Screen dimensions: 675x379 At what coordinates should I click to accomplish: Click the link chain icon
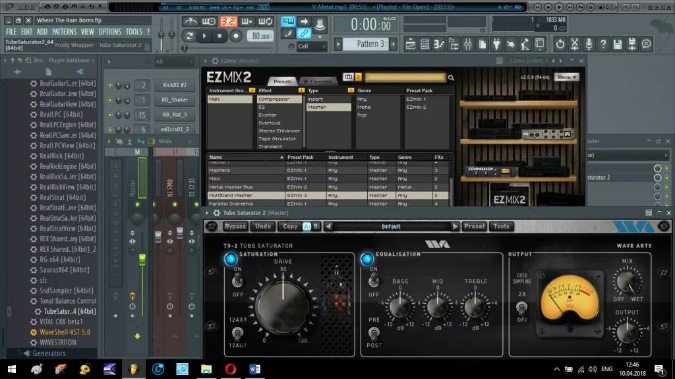pos(304,33)
